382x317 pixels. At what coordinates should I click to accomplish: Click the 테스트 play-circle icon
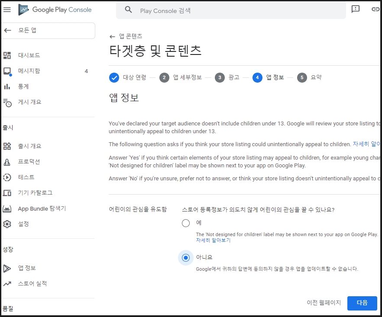pyautogui.click(x=7, y=177)
